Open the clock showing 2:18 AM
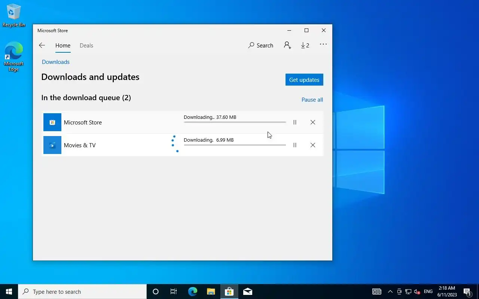Viewport: 479px width, 299px height. 447,292
